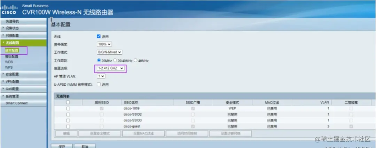Image resolution: width=376 pixels, height=148 pixels.
Task: Expand the QoS配置 sidebar section
Action: pos(24,89)
